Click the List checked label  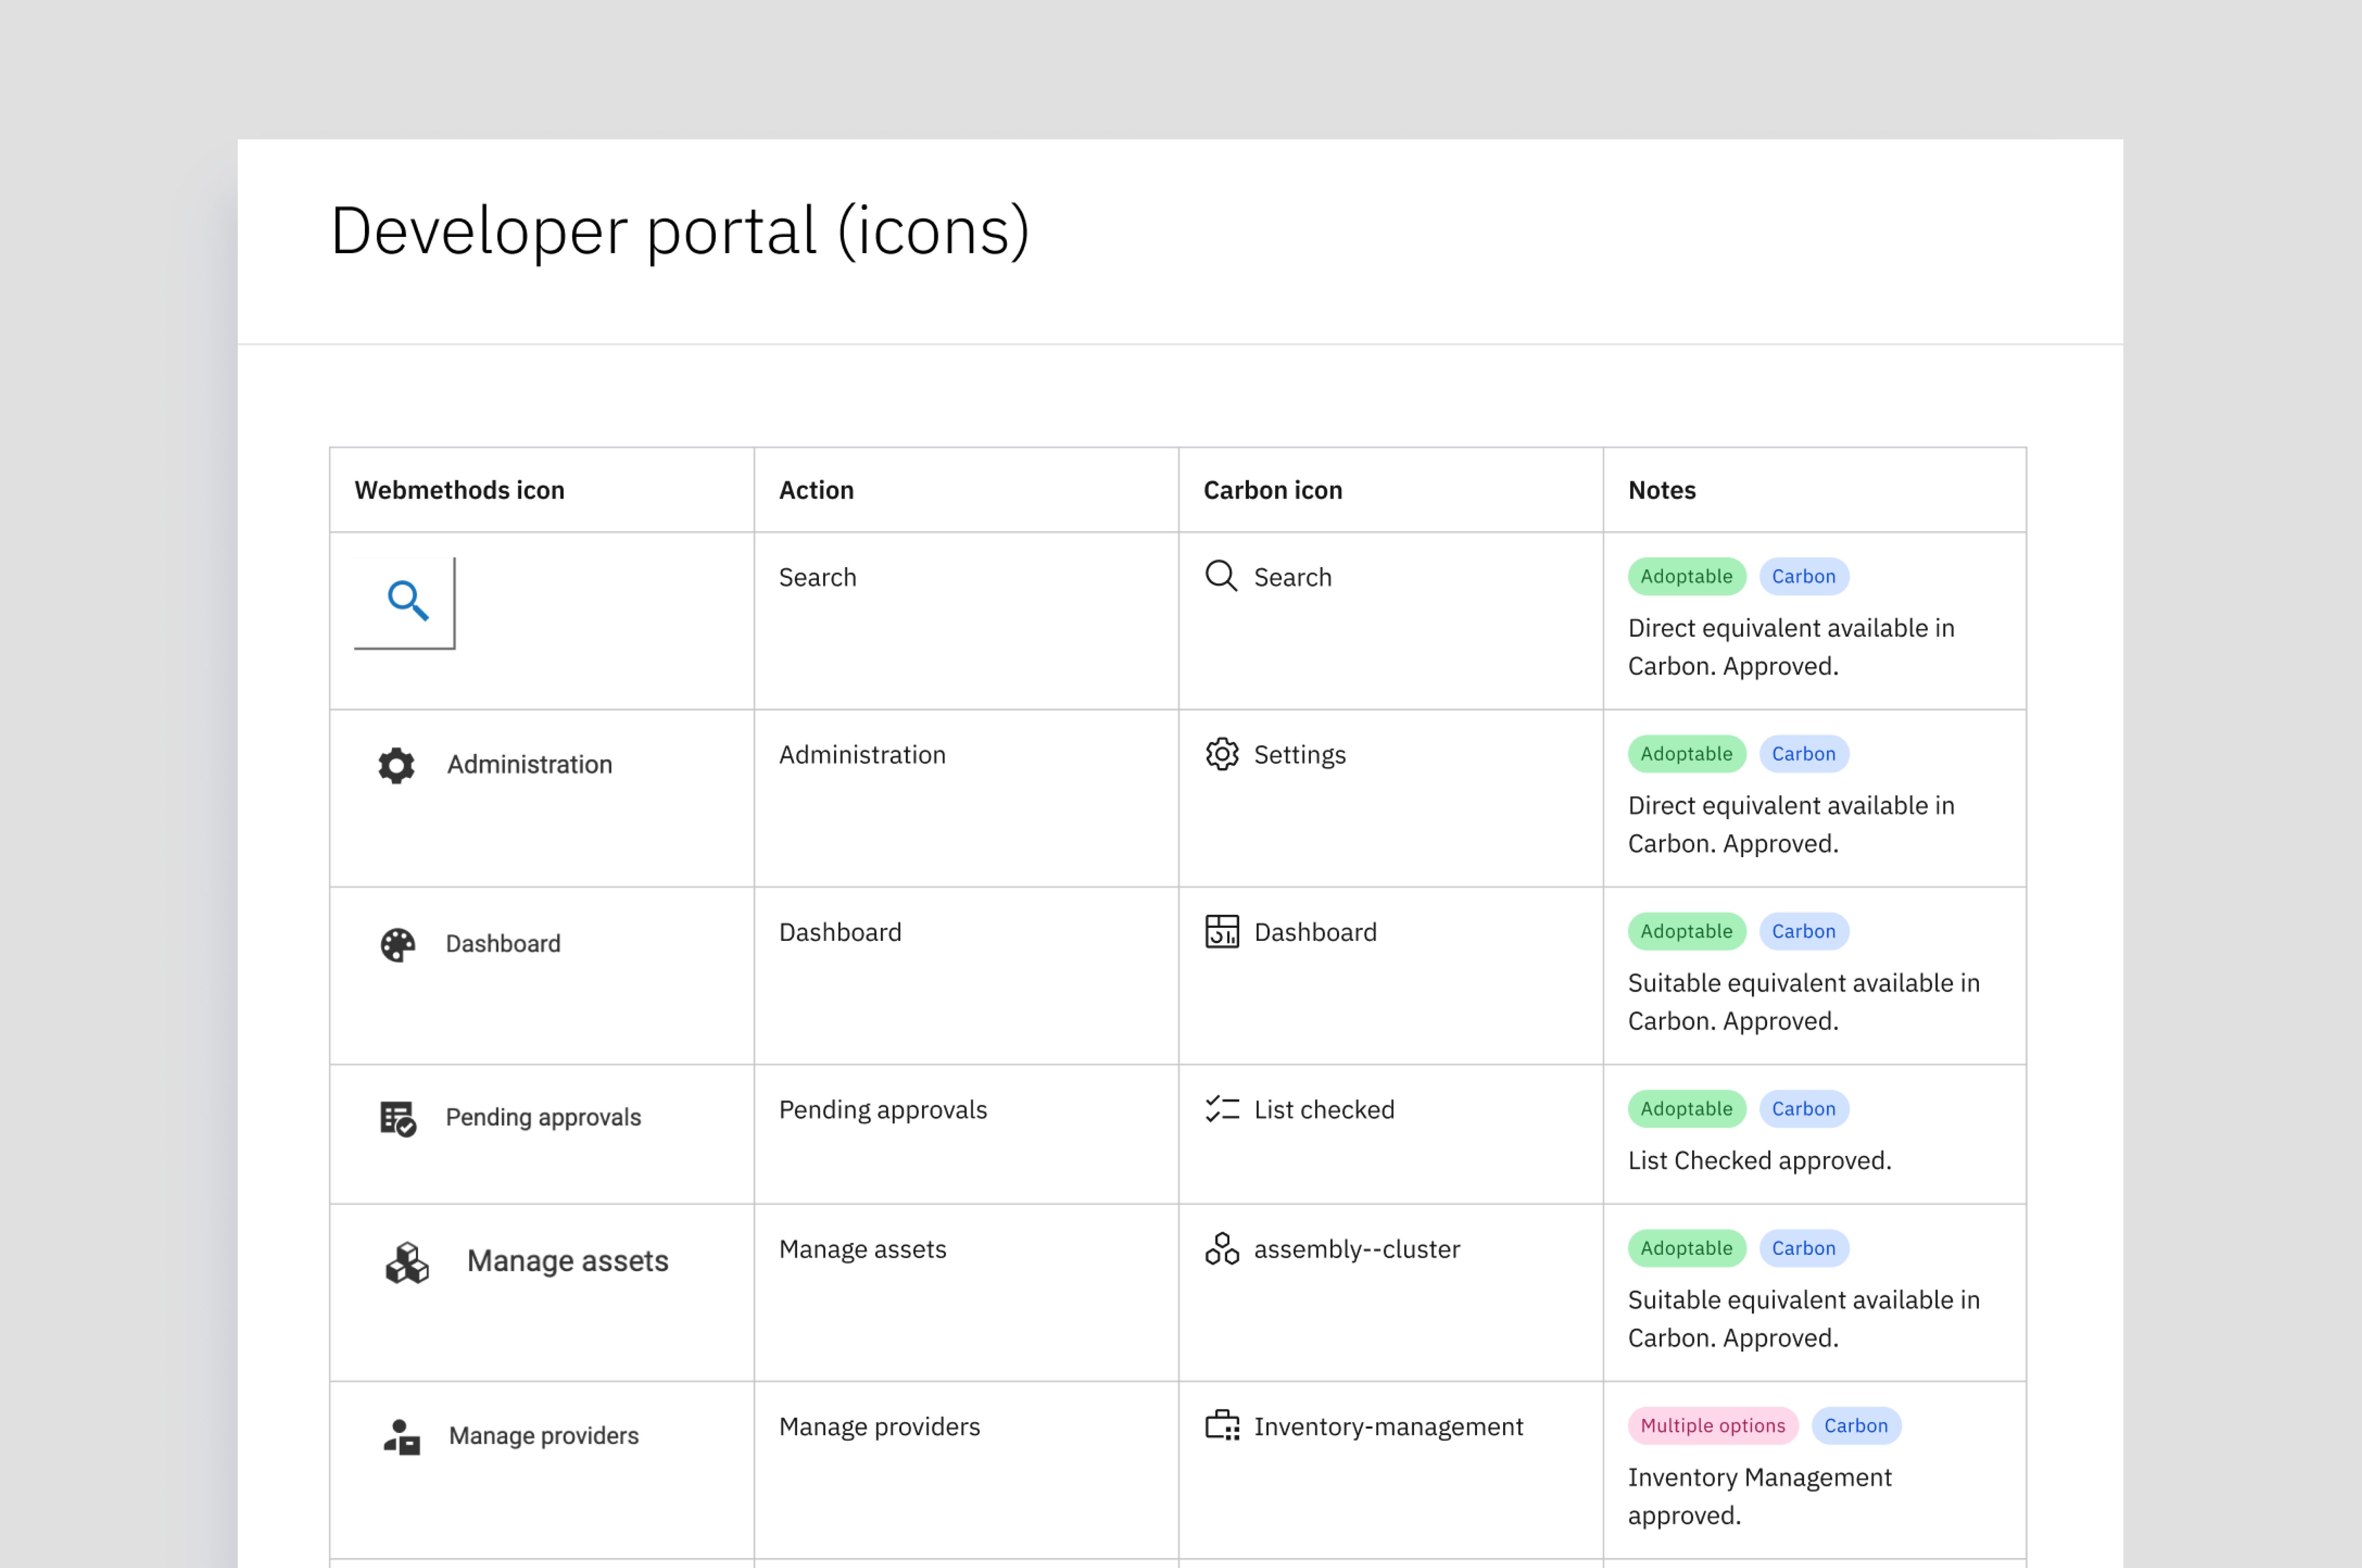(x=1323, y=1110)
